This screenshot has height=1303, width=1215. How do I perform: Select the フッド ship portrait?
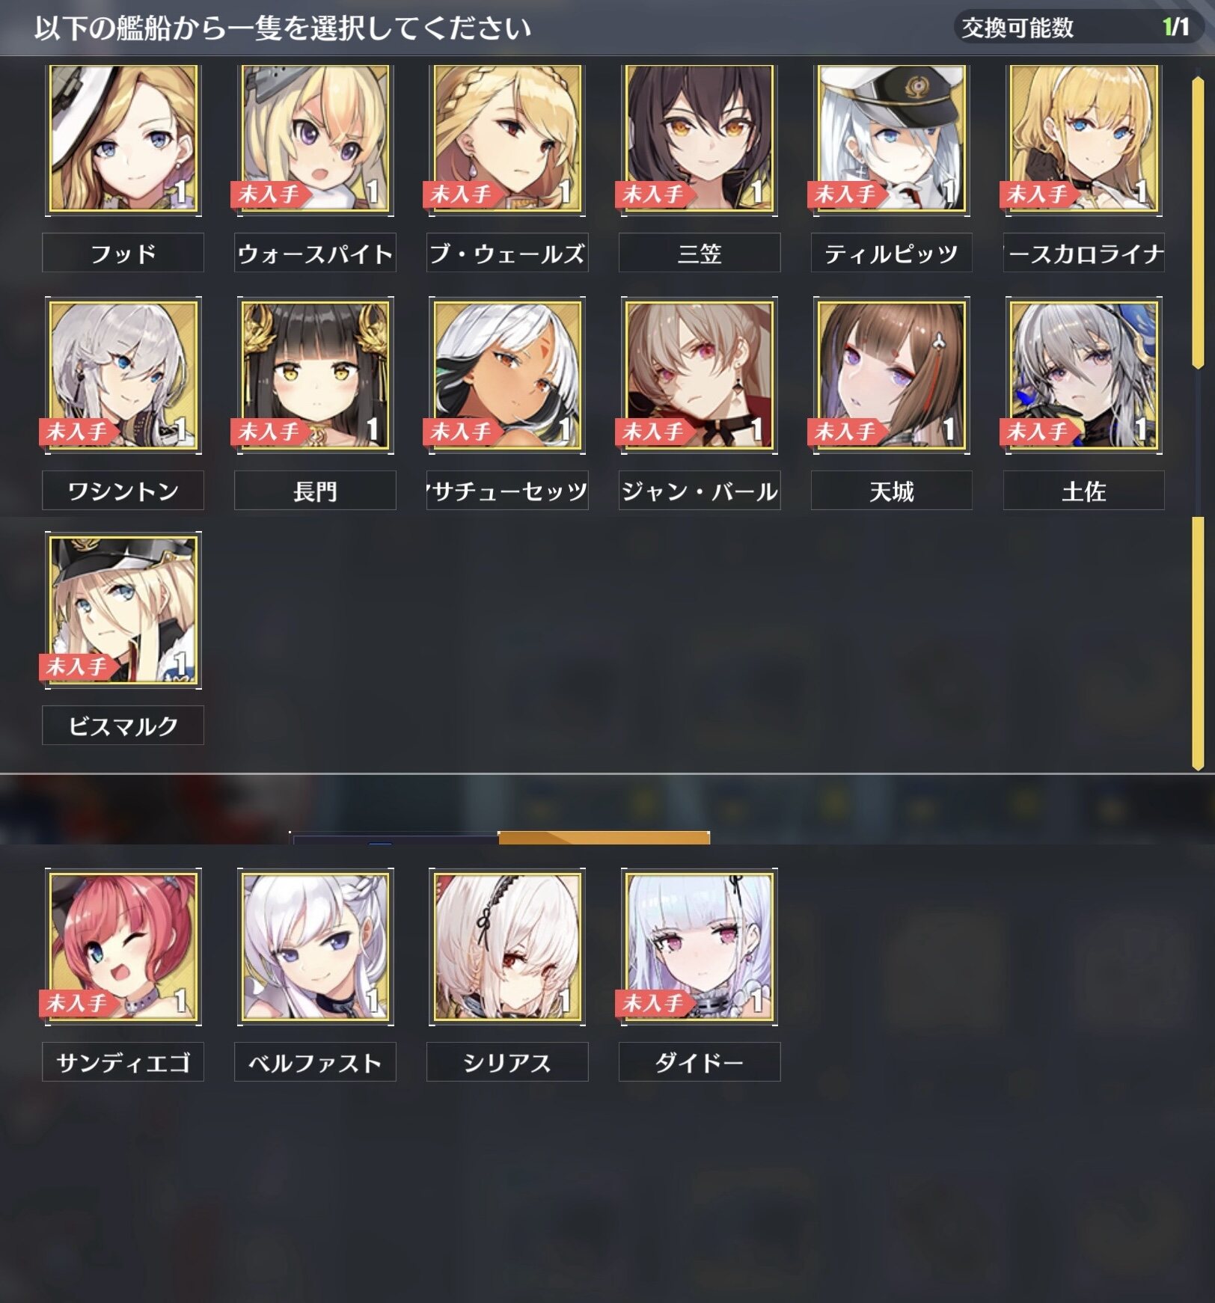(123, 139)
